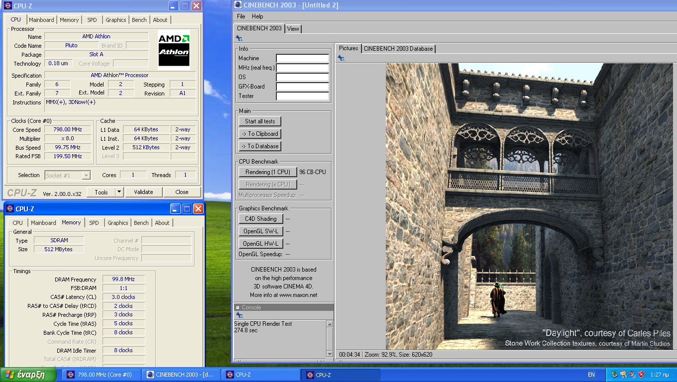
Task: Switch to the CINEBENCH 2003 taskbar button
Action: click(181, 375)
